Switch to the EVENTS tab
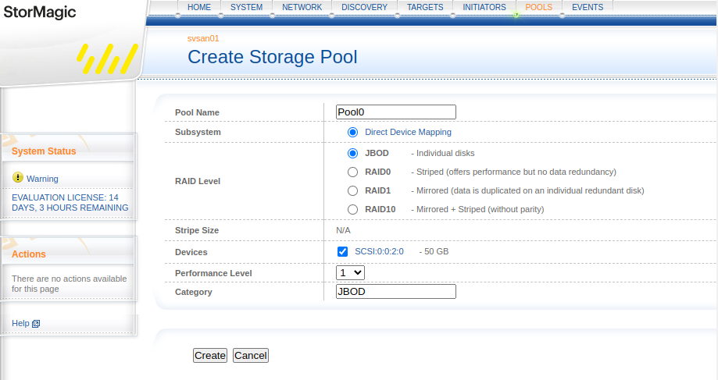 (588, 7)
